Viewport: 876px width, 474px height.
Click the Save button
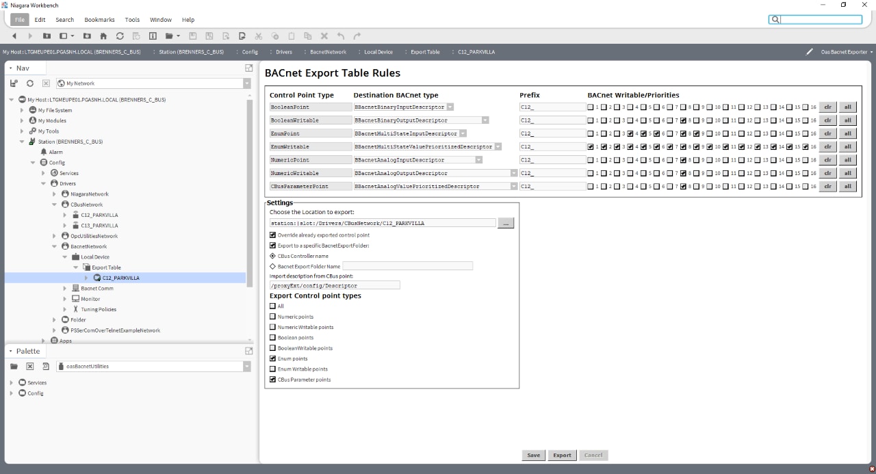coord(534,456)
